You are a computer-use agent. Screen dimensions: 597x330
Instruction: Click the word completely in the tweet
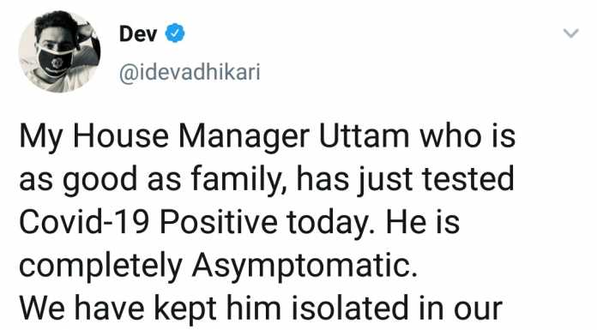100,267
